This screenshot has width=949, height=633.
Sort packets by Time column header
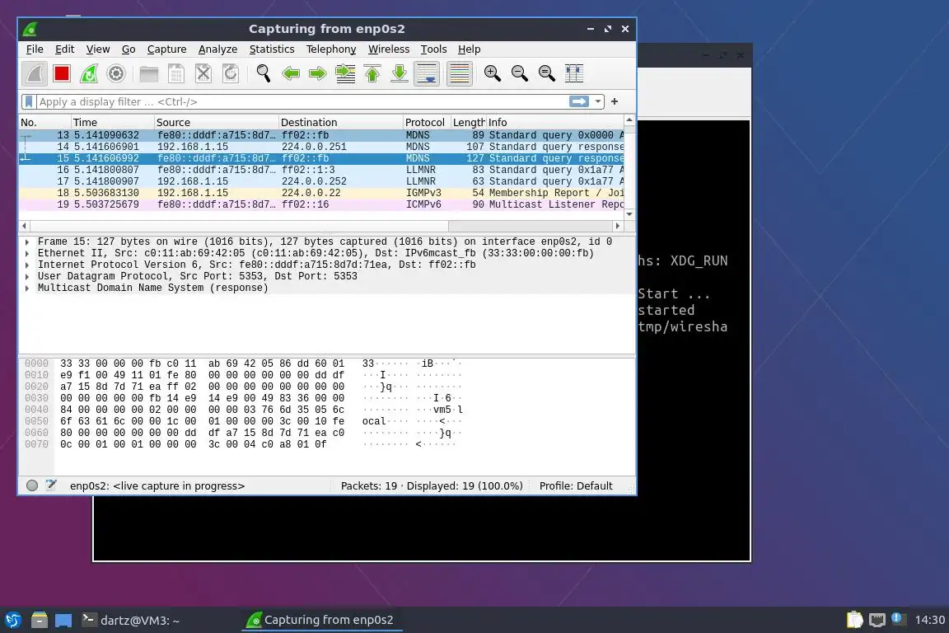[113, 122]
